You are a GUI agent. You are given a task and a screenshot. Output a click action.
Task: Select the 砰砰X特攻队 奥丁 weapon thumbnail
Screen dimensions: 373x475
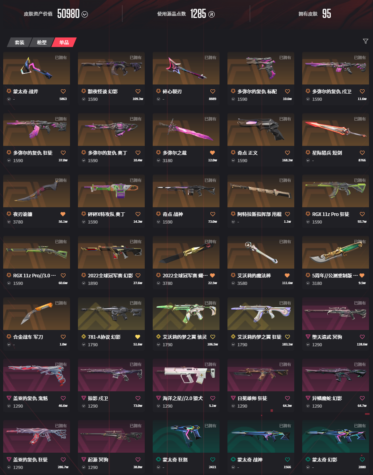pos(111,191)
